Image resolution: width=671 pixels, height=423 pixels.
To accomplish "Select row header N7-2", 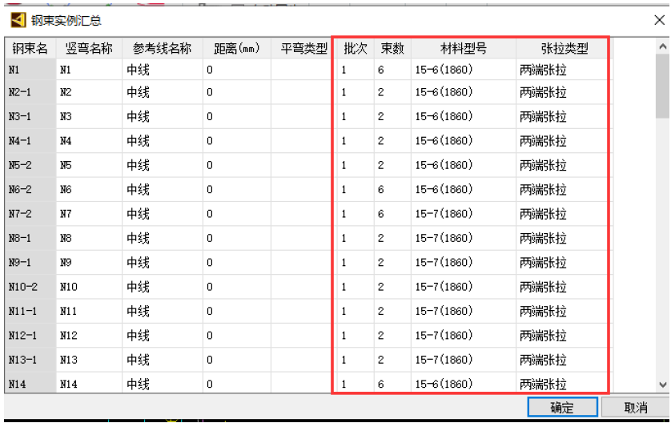I will [30, 214].
